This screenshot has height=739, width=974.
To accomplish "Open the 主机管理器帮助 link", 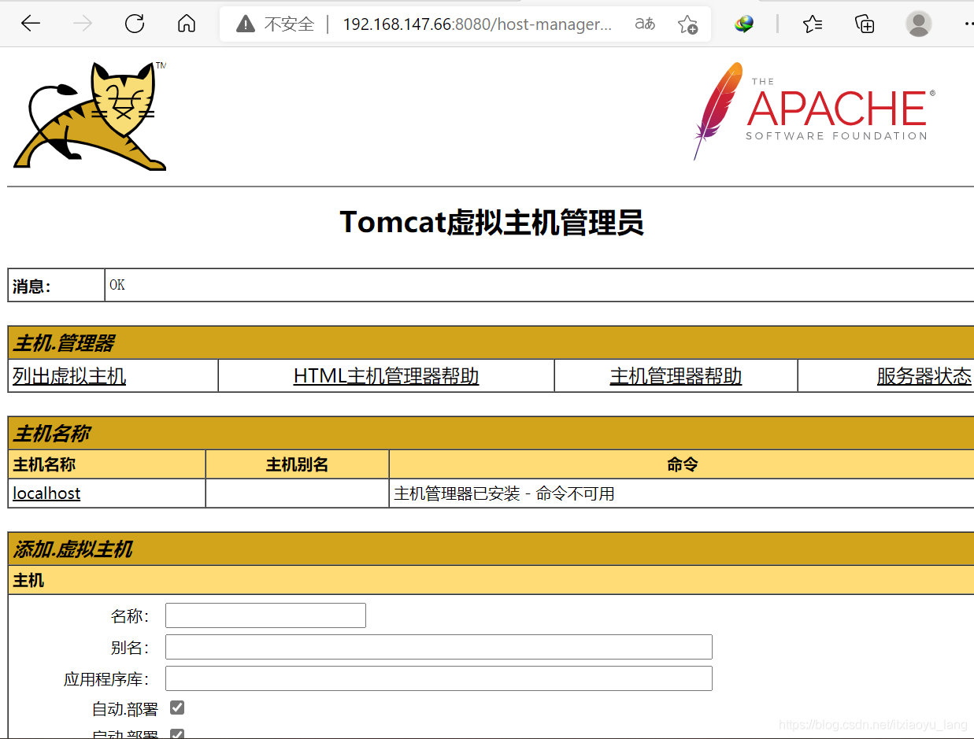I will [x=676, y=376].
